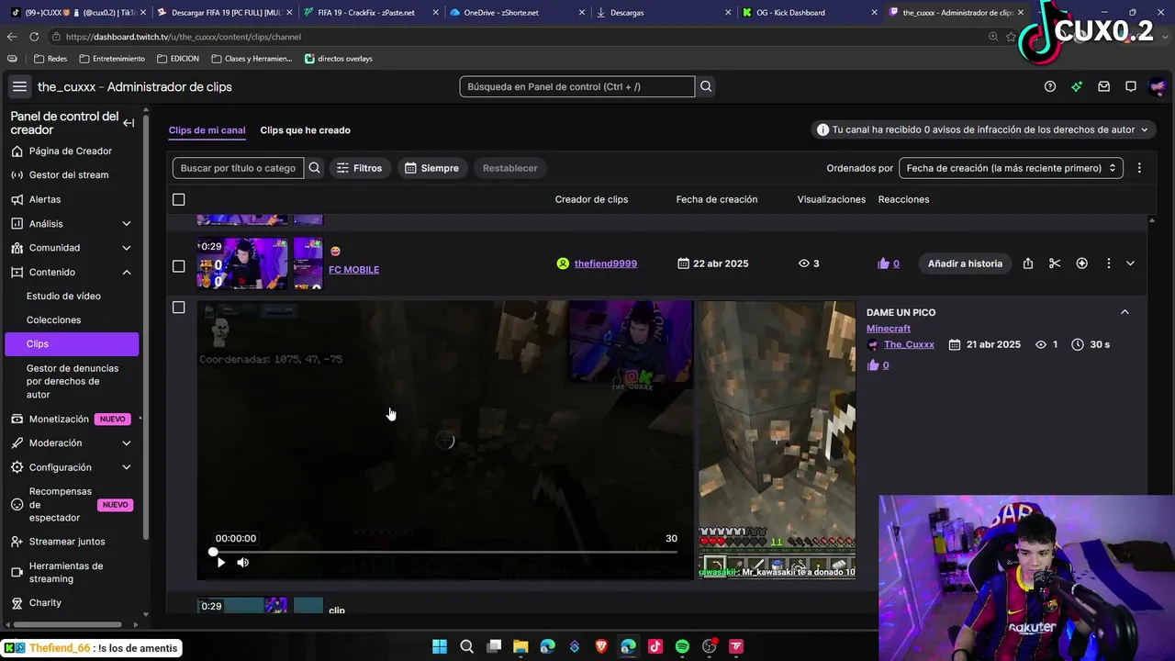Open the notifications inbox icon

pos(1104,86)
